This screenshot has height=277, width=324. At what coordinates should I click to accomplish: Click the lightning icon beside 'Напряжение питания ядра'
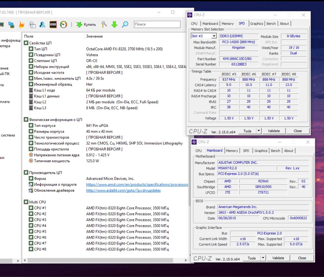coord(31,155)
